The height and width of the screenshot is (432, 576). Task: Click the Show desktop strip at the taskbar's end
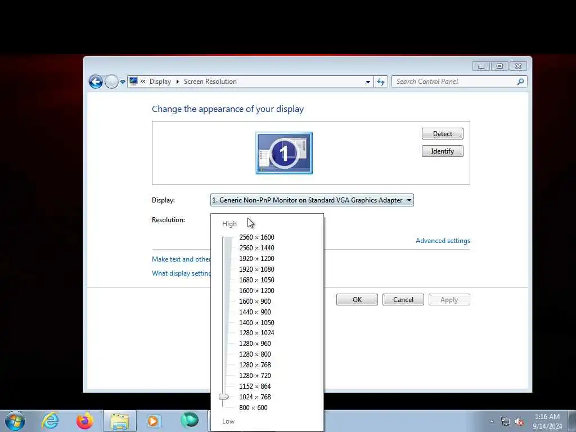572,421
